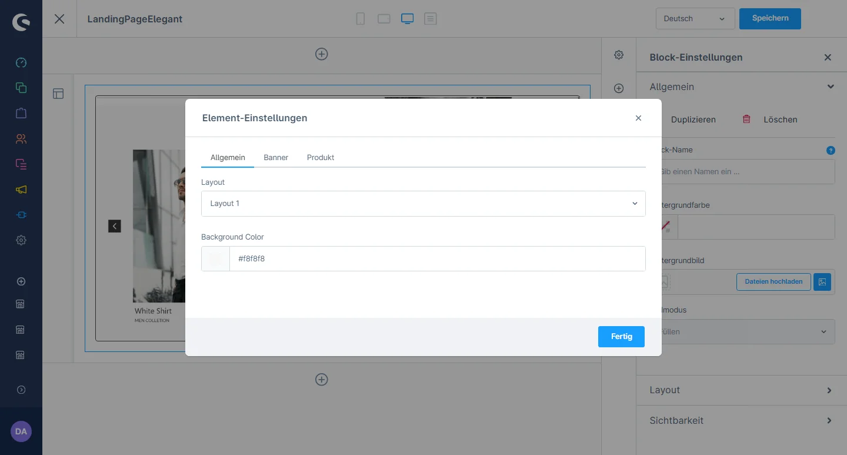Viewport: 847px width, 455px height.
Task: Open the Background Color swatch
Action: [x=216, y=259]
